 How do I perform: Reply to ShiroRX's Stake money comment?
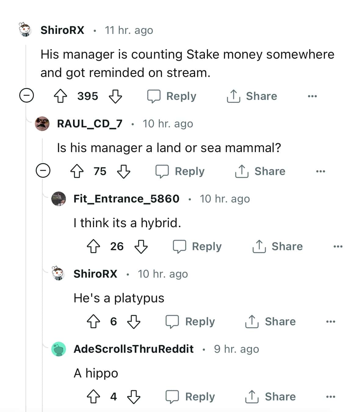[173, 96]
